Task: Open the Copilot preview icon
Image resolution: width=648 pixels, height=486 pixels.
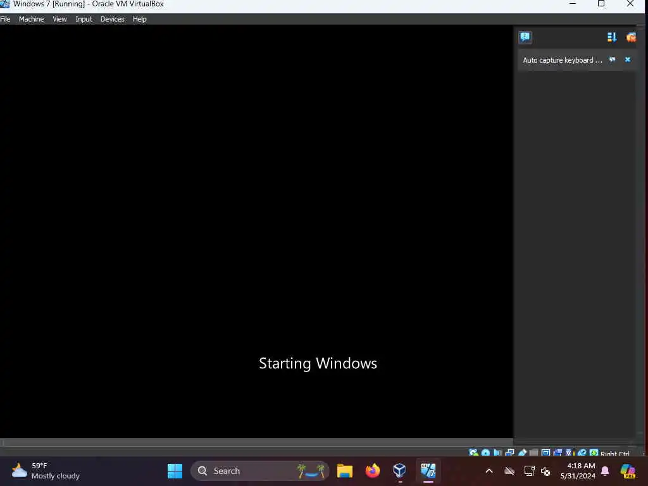Action: [628, 471]
